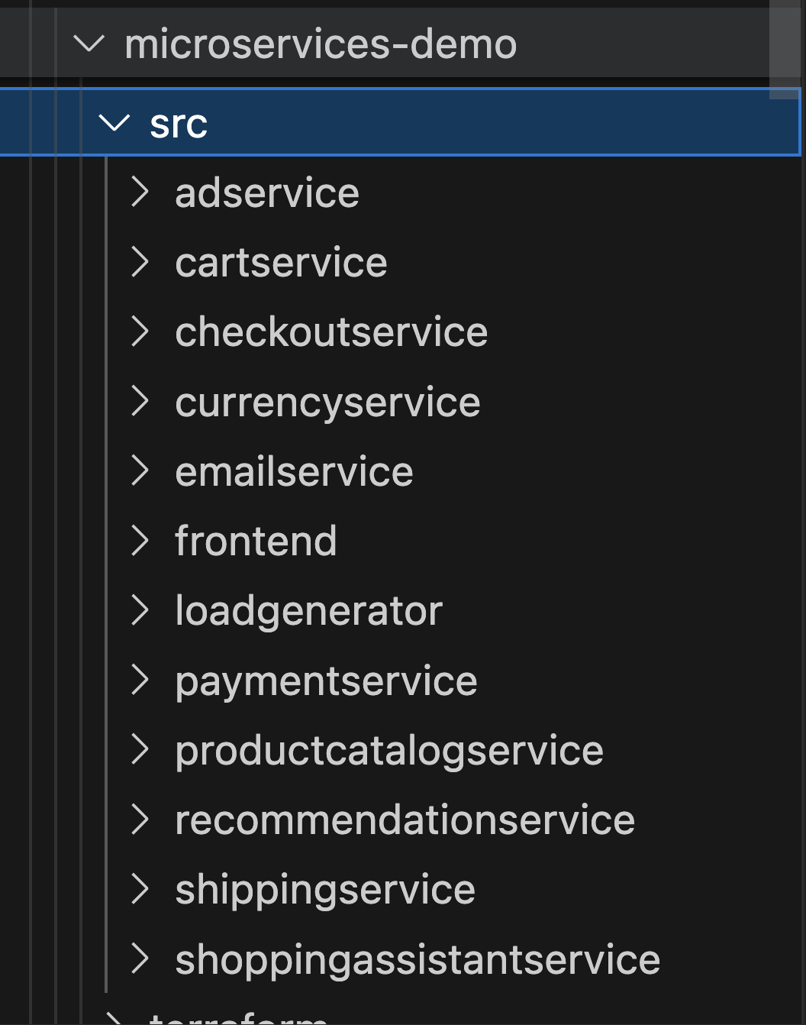The width and height of the screenshot is (806, 1025).
Task: Expand the emailservice folder
Action: 140,471
